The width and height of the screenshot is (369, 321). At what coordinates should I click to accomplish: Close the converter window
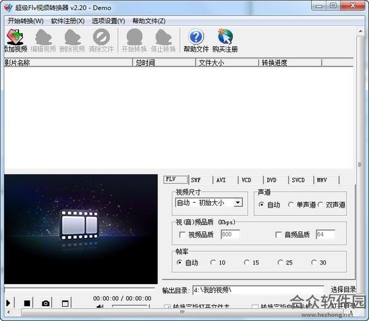352,6
